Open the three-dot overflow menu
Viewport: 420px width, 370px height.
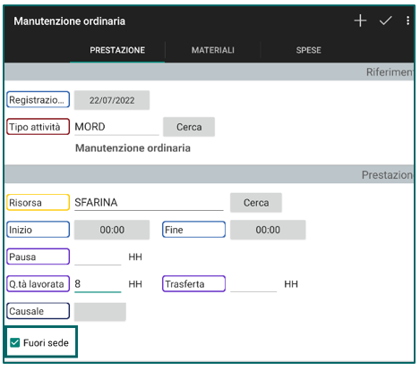pos(407,21)
